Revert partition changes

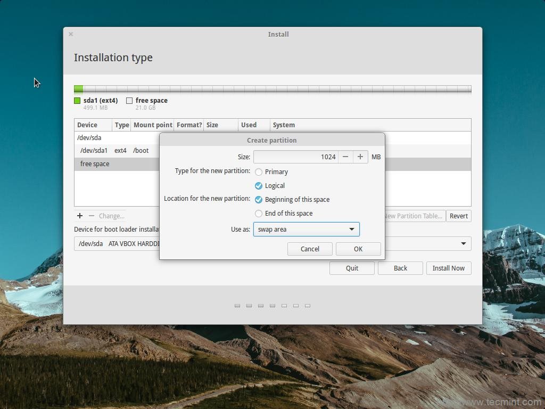point(458,216)
